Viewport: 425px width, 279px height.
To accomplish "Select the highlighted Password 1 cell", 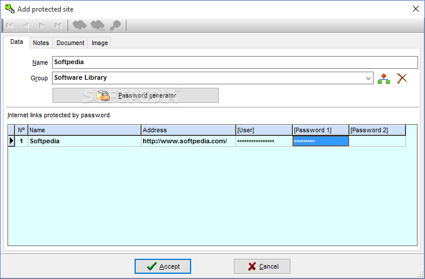I will (x=321, y=141).
